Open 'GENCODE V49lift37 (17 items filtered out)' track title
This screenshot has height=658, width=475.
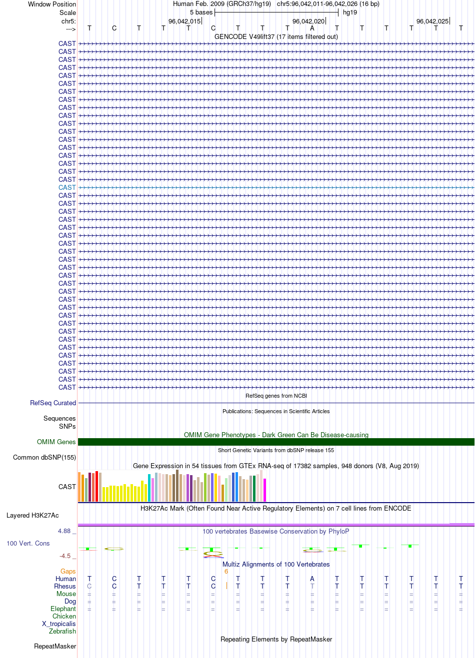[x=276, y=36]
